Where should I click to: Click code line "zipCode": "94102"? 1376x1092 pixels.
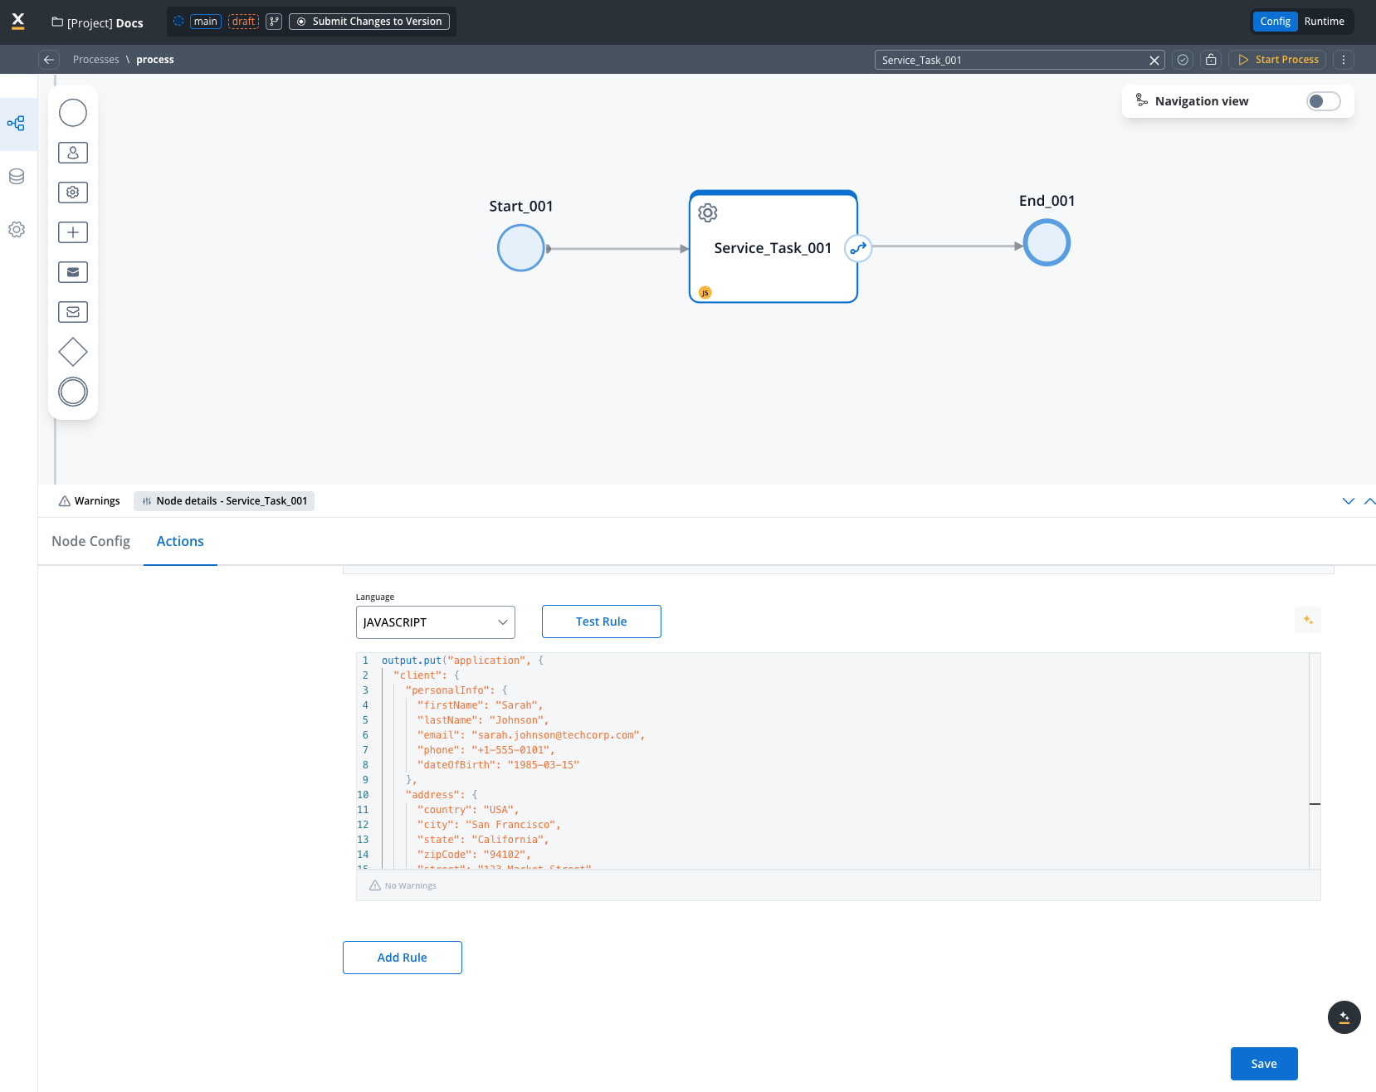coord(474,855)
